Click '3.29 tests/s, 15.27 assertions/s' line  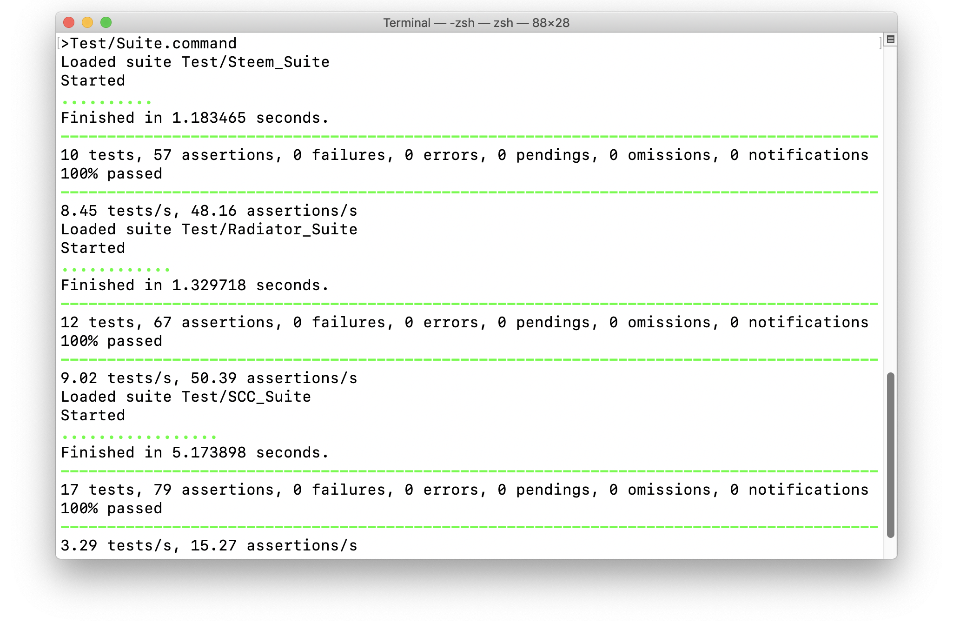point(209,546)
